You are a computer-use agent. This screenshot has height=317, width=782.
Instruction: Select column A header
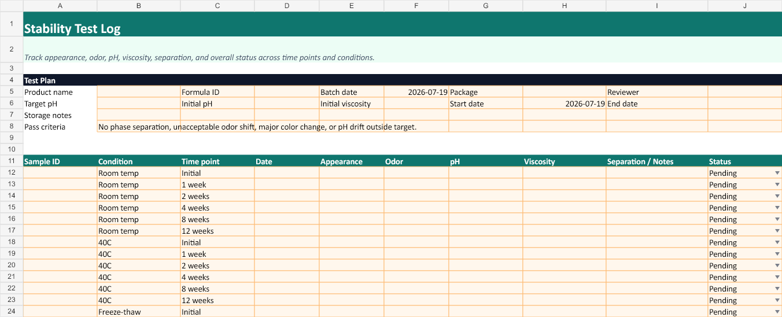[x=60, y=6]
